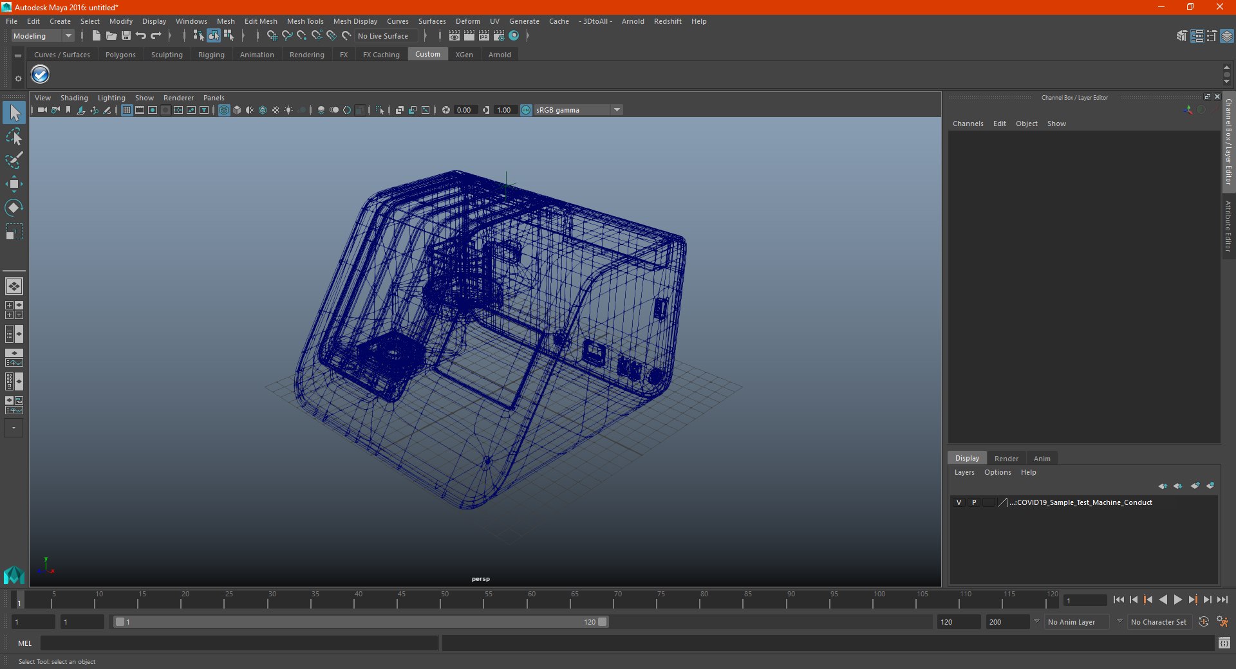Select the arrow Select tool in the toolbox

(14, 113)
